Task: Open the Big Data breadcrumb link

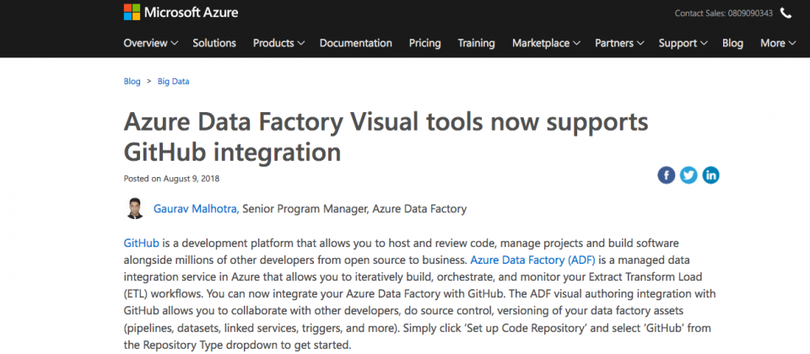Action: [174, 82]
